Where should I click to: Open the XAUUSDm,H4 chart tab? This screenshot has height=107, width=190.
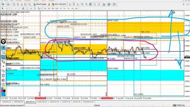coord(88,102)
